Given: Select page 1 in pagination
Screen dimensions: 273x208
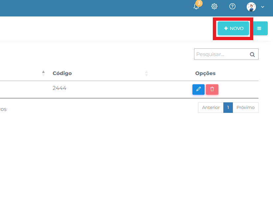Looking at the screenshot, I should point(228,108).
